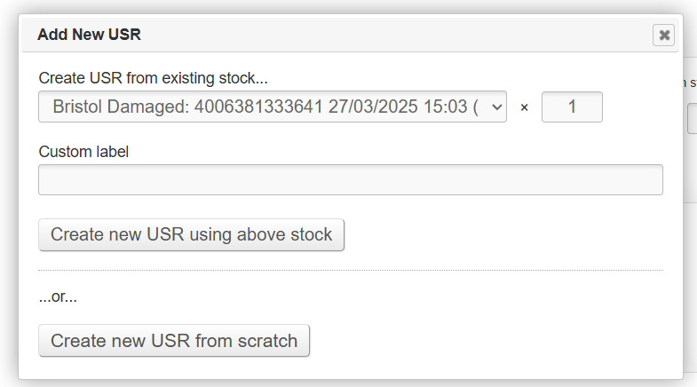Click the dotted divider line above ...or...
The width and height of the screenshot is (697, 387).
click(350, 270)
